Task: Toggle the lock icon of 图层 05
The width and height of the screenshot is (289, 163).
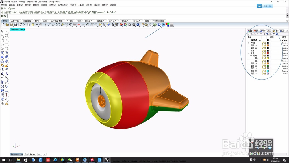Action: (265, 66)
